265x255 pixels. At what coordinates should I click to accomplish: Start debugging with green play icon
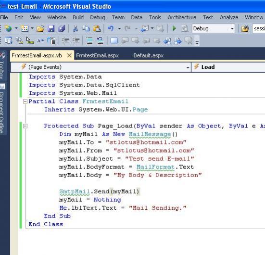[x=174, y=28]
